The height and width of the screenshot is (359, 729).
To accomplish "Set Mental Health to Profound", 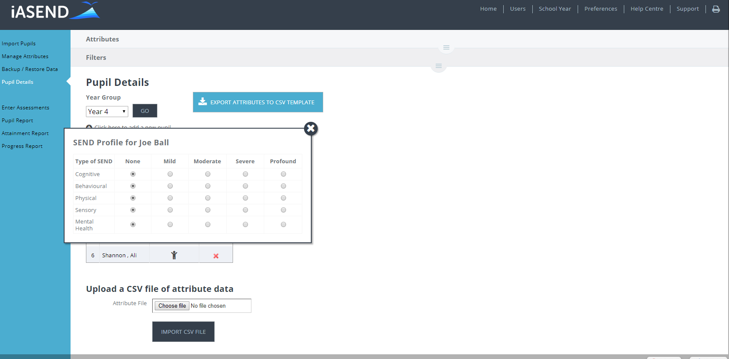I will (x=283, y=224).
